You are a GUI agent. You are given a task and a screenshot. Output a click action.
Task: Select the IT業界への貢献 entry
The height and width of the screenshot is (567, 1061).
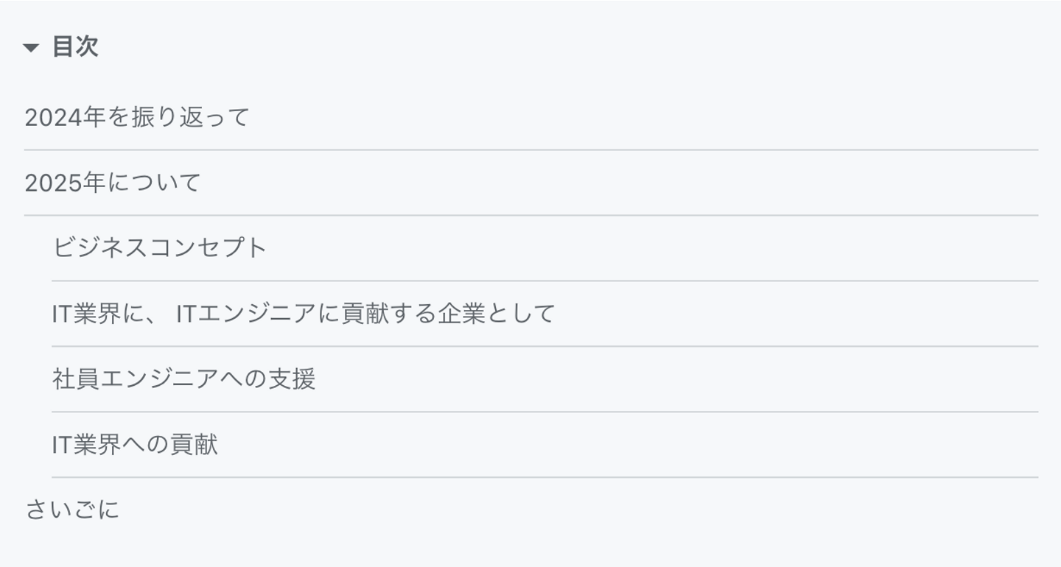(135, 445)
